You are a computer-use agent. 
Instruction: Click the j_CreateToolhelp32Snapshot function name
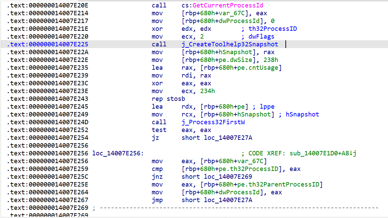230,44
